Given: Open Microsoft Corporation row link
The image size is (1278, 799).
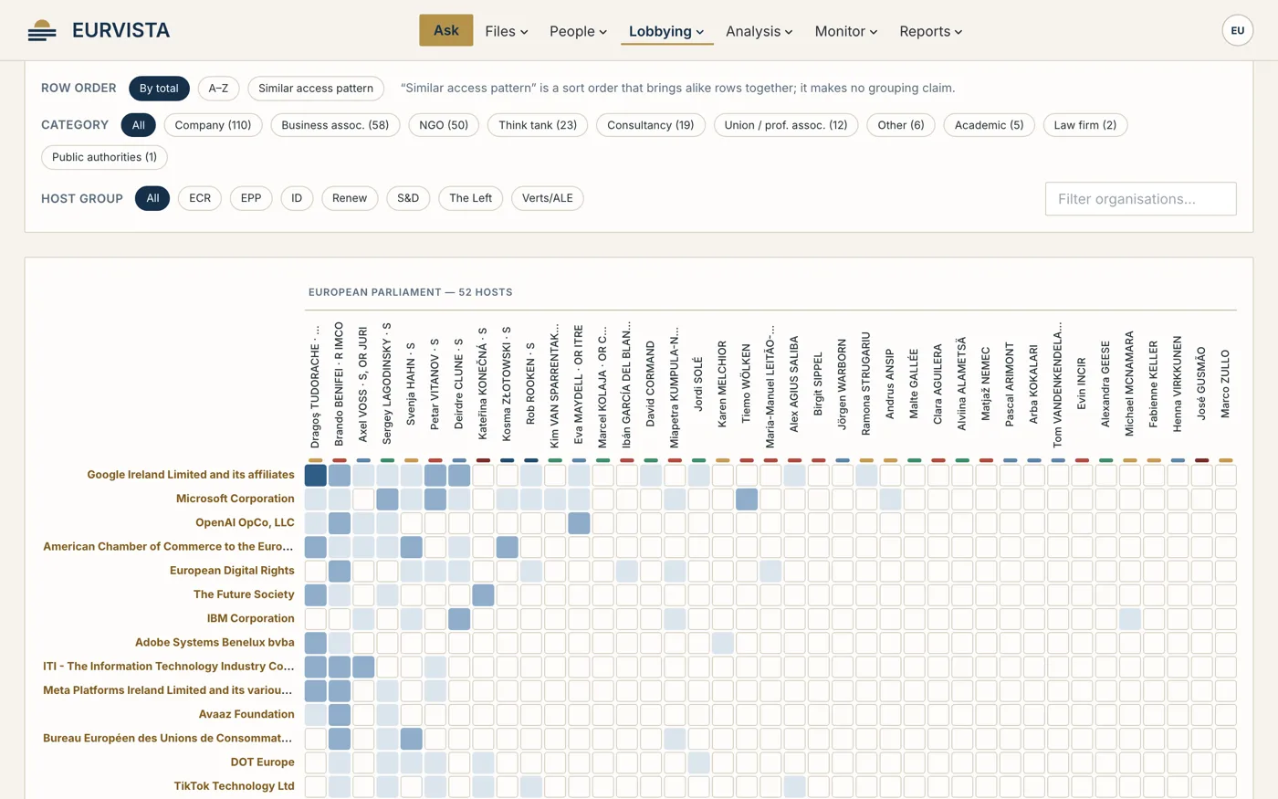Looking at the screenshot, I should pyautogui.click(x=236, y=499).
